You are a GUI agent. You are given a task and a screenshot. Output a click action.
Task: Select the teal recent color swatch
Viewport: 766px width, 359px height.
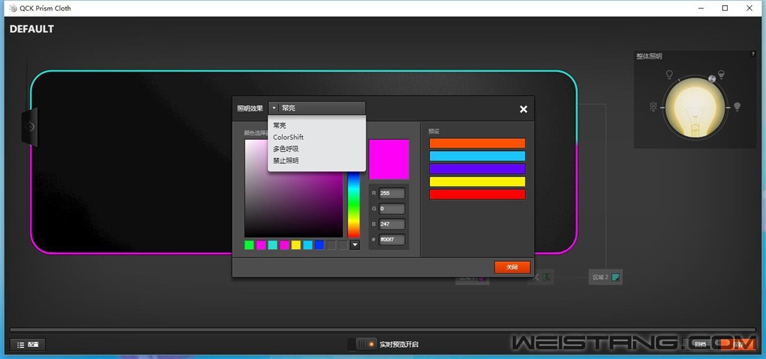(272, 245)
